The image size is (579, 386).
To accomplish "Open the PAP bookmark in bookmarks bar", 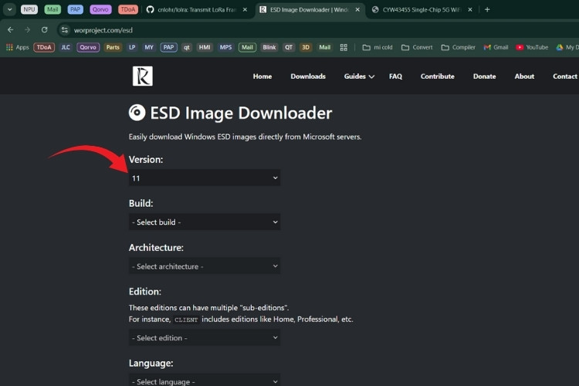I will [168, 47].
